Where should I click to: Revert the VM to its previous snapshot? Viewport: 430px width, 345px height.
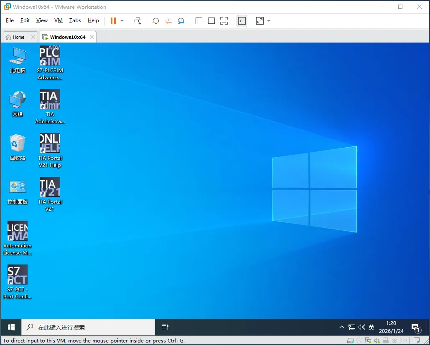[168, 21]
